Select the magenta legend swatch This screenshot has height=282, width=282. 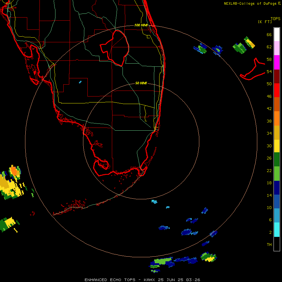click(x=277, y=62)
